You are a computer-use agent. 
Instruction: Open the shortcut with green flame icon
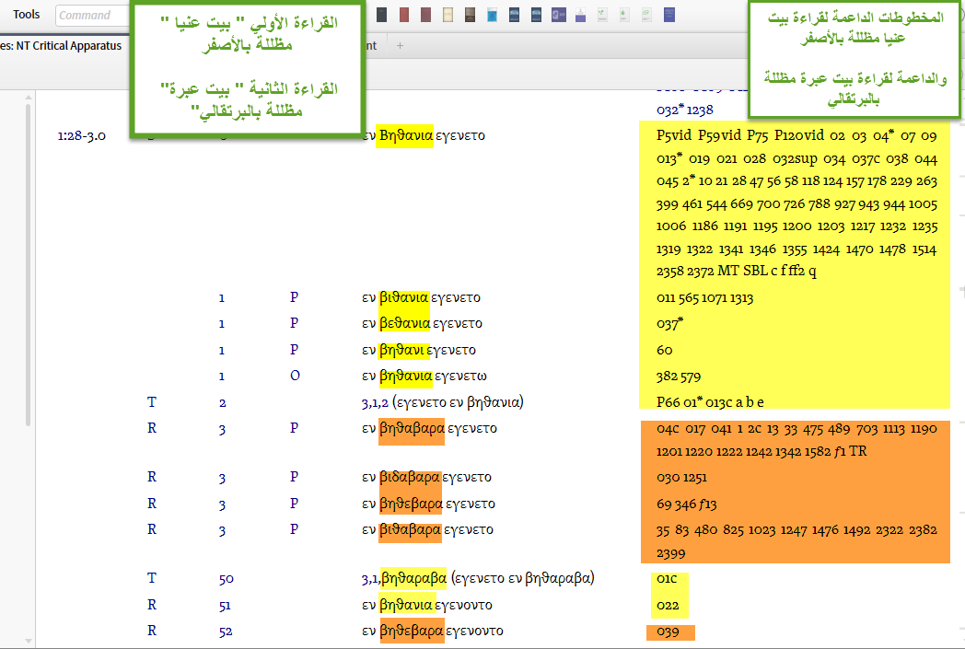[x=624, y=15]
